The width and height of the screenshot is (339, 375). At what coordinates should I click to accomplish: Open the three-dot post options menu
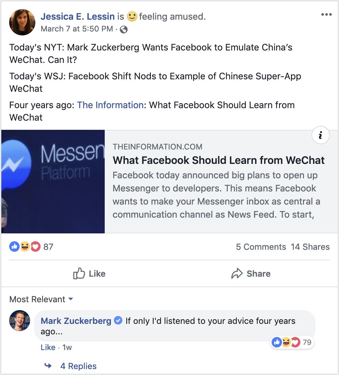click(326, 15)
